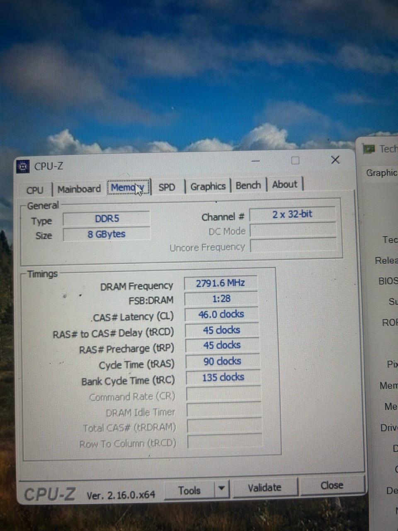Click the CPU-Z logo text at the bottom left
The width and height of the screenshot is (398, 531).
tap(50, 494)
